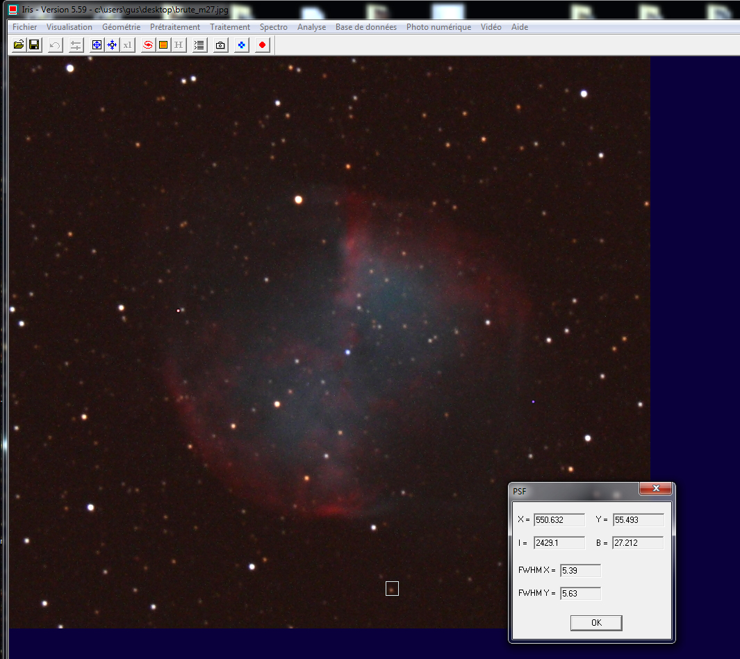Open the Photo numérique menu
740x659 pixels.
click(x=439, y=27)
